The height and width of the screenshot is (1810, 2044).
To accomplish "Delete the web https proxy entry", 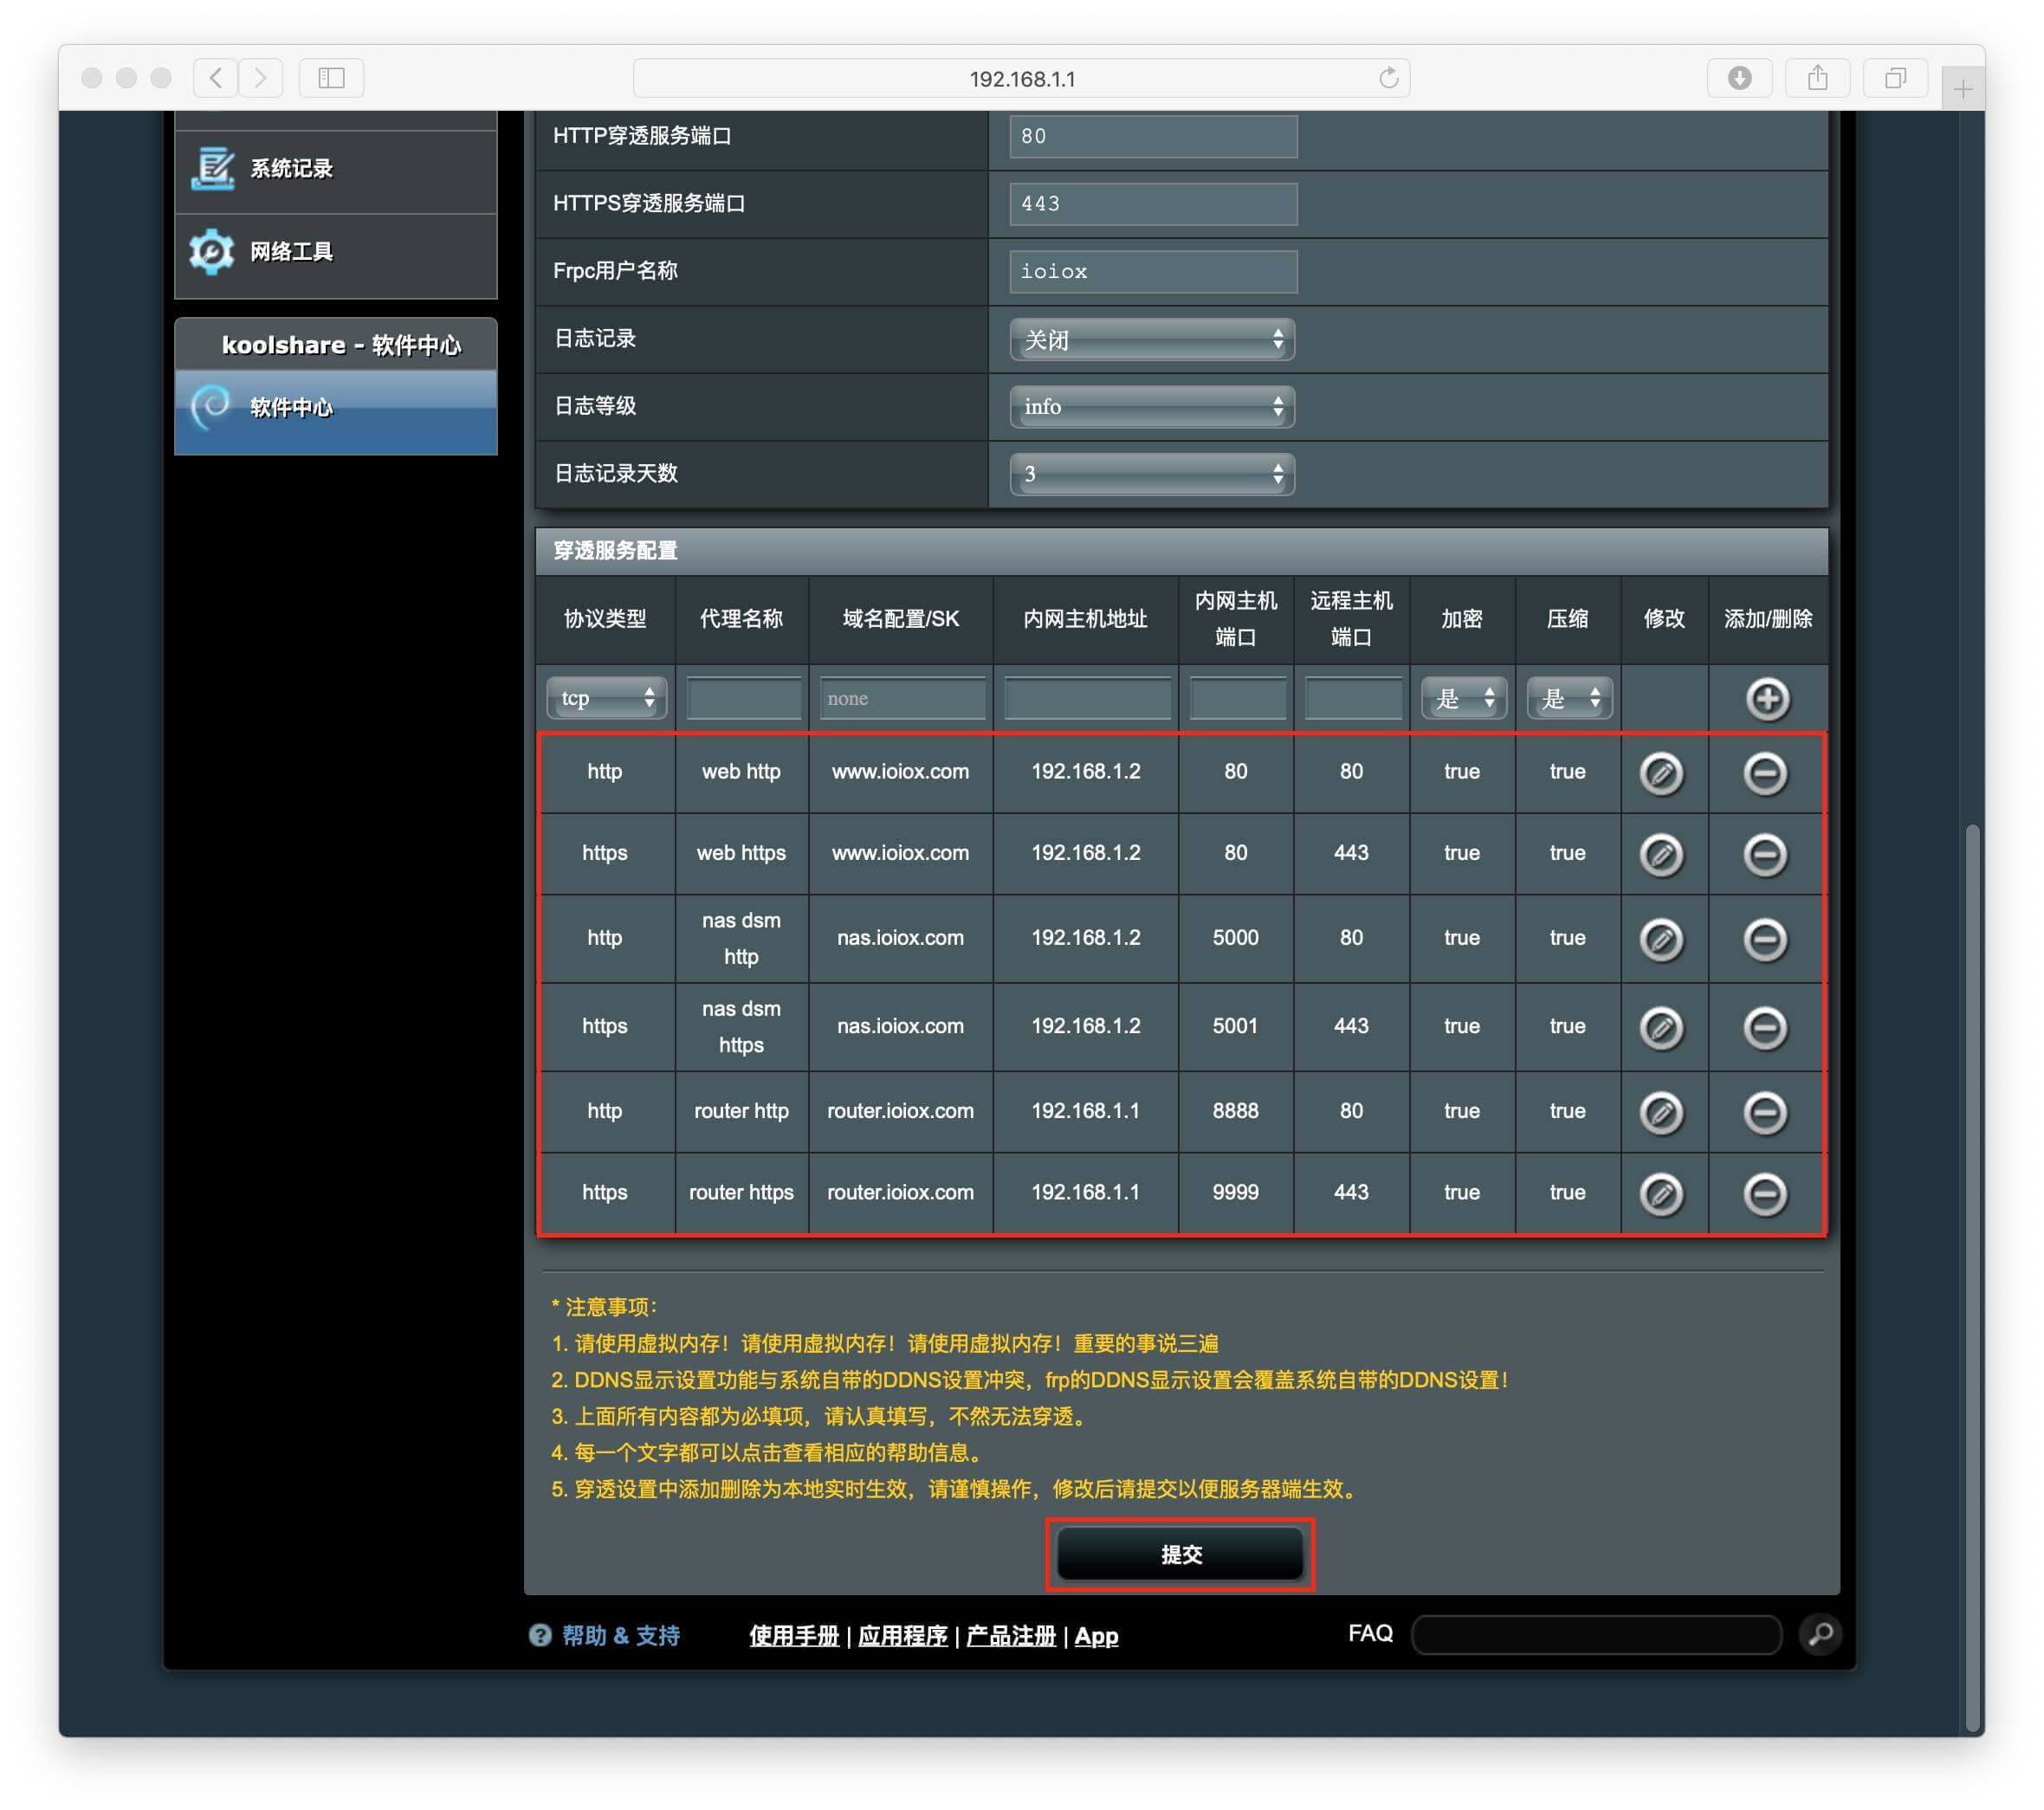I will click(x=1764, y=854).
